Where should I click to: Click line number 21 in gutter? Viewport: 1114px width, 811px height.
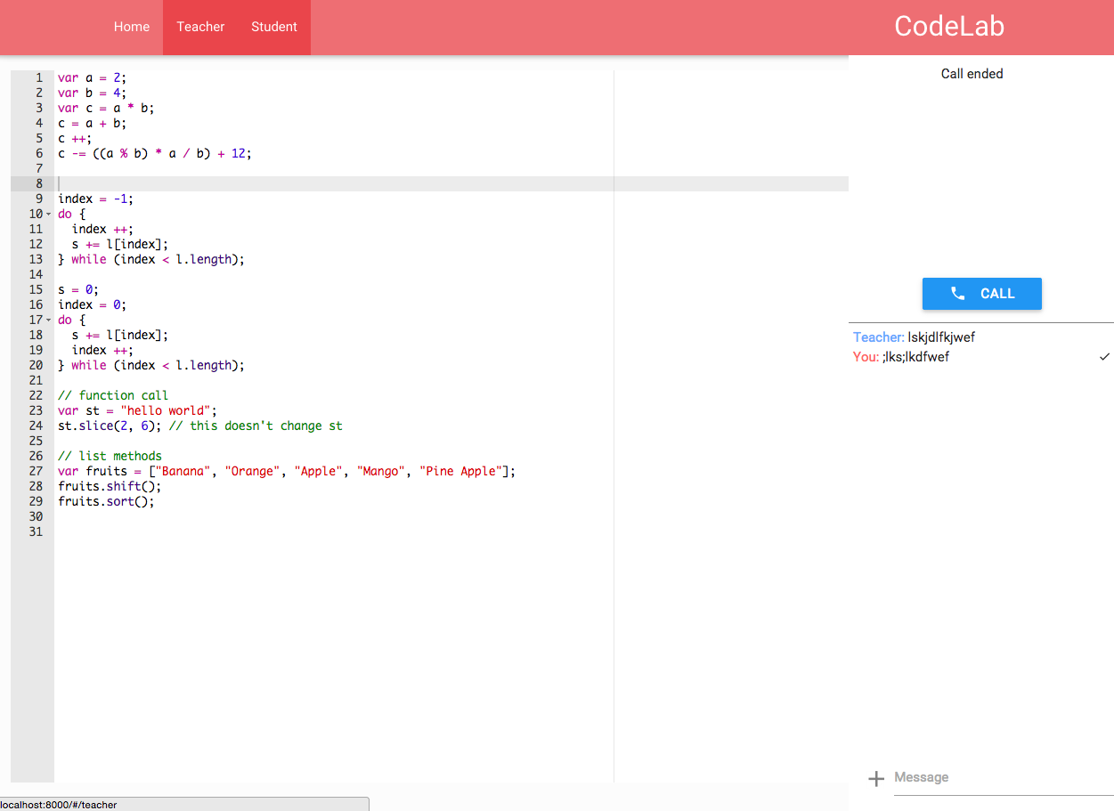click(36, 381)
